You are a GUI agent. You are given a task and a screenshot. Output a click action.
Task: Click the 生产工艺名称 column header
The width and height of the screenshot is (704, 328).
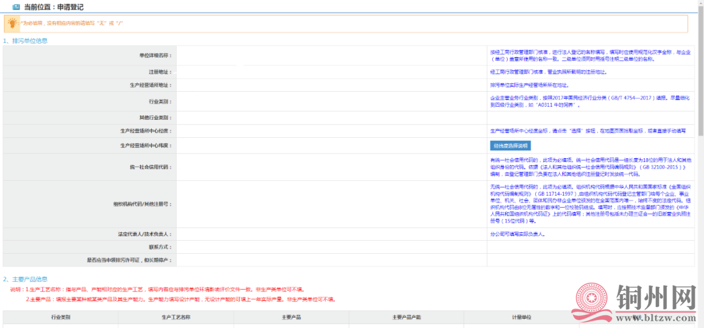(175, 317)
